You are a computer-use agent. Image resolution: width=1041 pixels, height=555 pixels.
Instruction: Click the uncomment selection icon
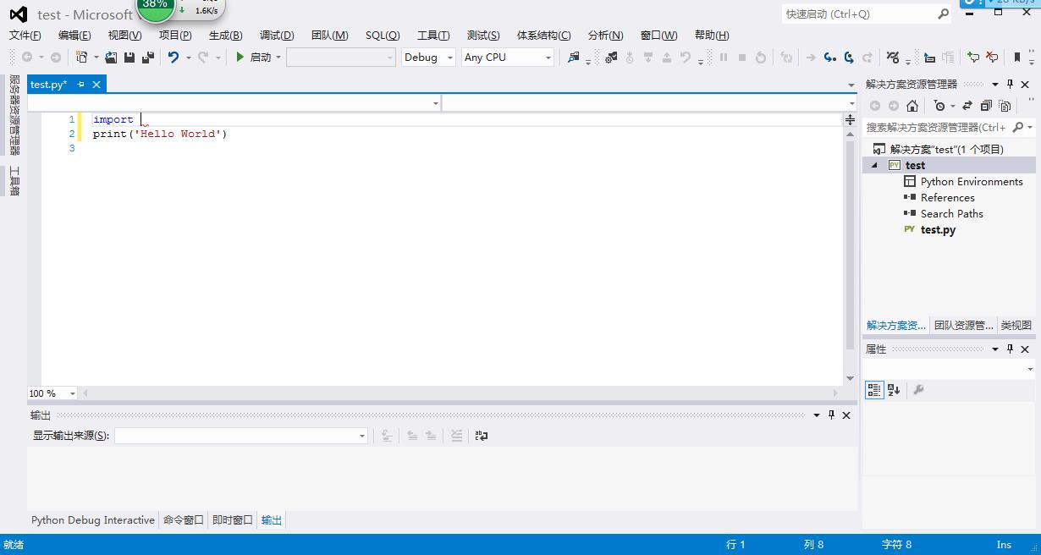[x=992, y=58]
